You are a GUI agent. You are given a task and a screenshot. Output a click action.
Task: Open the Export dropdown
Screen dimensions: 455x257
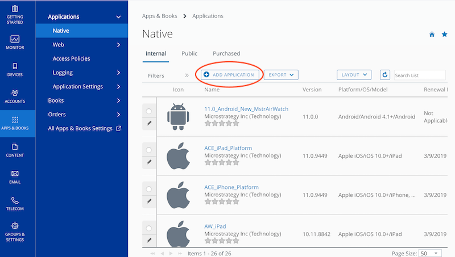[281, 75]
